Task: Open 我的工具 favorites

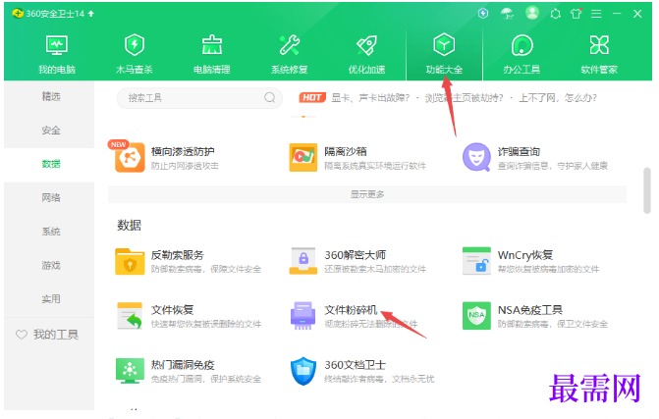Action: click(x=47, y=335)
